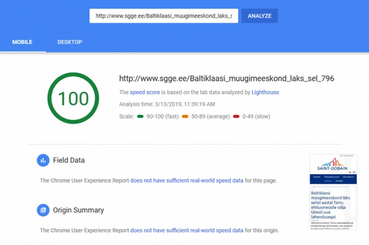Click the red 0-49 slow scale indicator
The image size is (369, 245).
236,116
